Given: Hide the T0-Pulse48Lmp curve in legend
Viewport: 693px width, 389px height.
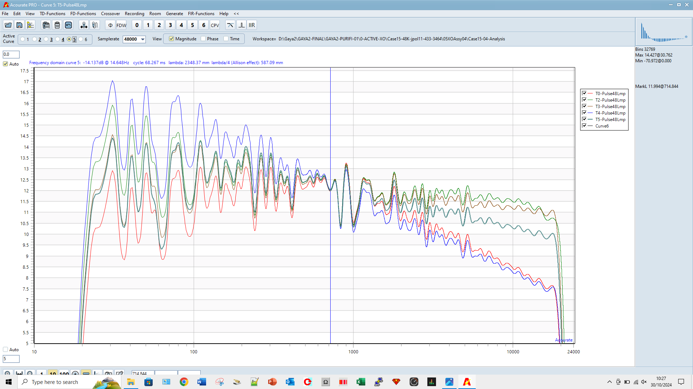Looking at the screenshot, I should [x=584, y=93].
